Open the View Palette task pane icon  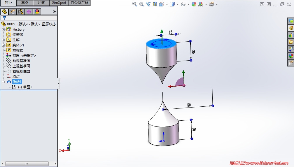pos(291,49)
